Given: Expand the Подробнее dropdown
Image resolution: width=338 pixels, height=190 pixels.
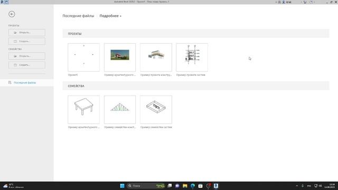Looking at the screenshot, I should 110,16.
